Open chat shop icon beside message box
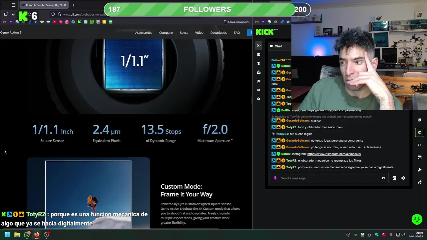Image resolution: width=427 pixels, height=240 pixels. pyautogui.click(x=394, y=178)
